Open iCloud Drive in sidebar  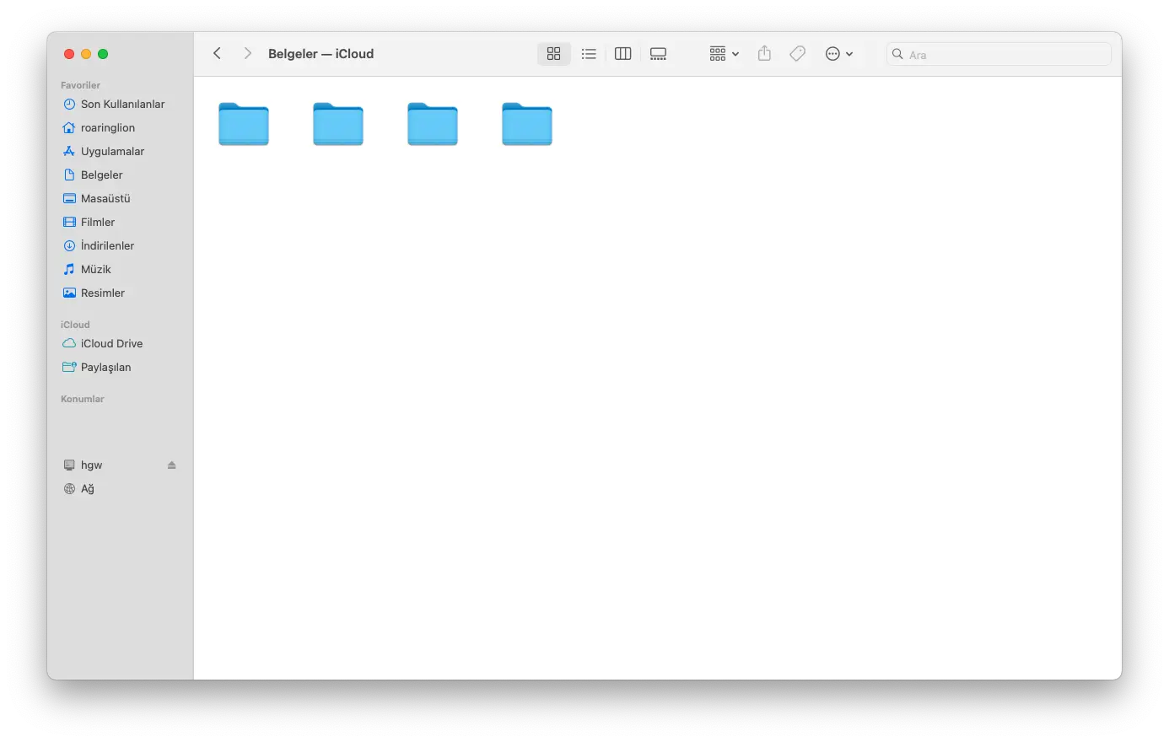point(120,344)
